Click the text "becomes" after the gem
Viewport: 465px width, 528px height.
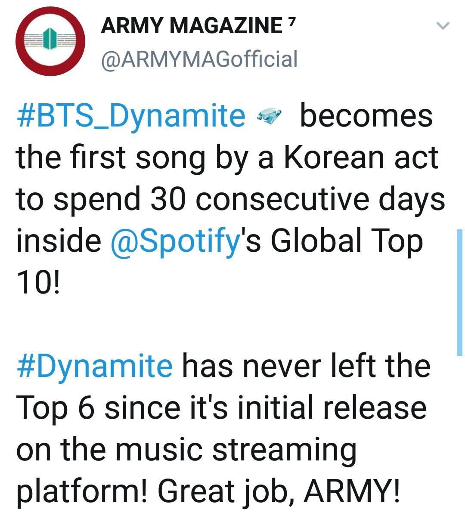(366, 115)
